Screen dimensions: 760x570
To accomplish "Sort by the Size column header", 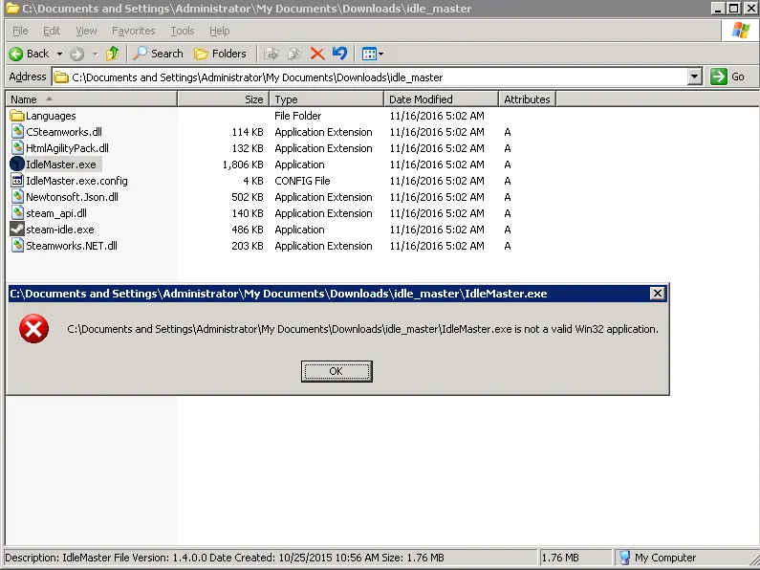I will pos(224,99).
